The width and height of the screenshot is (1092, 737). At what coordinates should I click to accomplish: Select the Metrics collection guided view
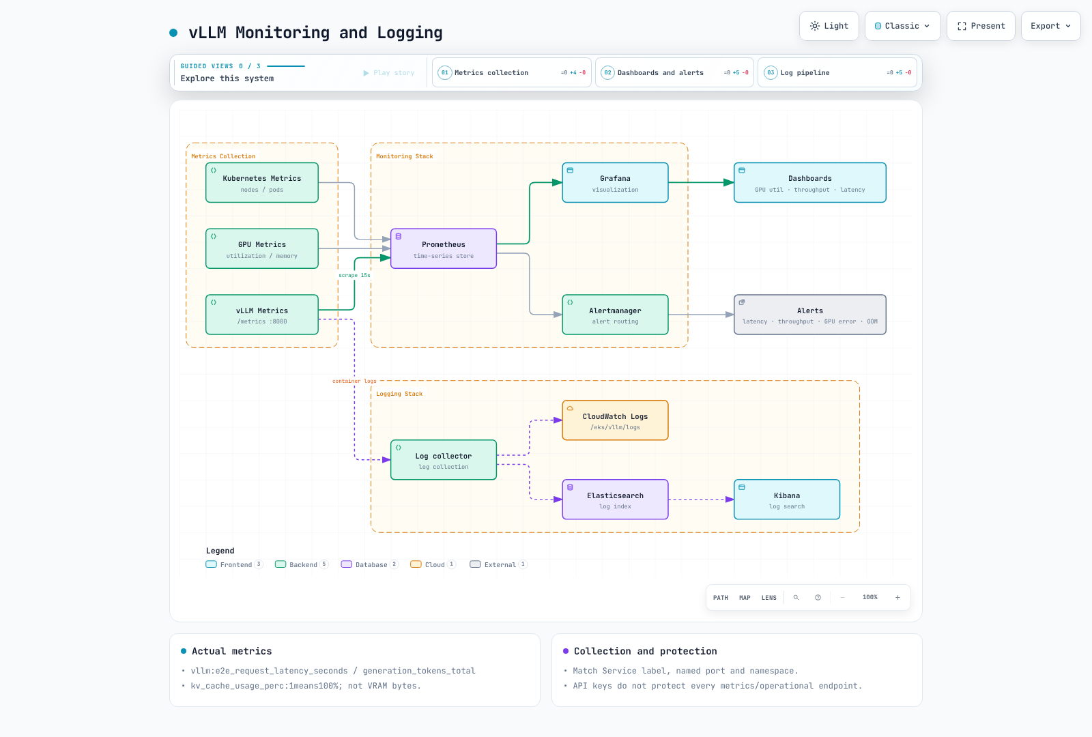[x=512, y=72]
